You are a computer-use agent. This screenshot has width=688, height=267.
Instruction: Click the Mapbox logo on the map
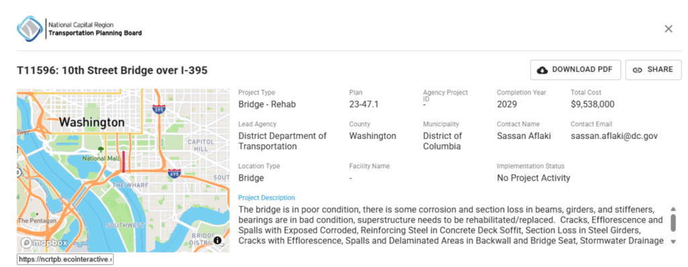click(x=44, y=242)
